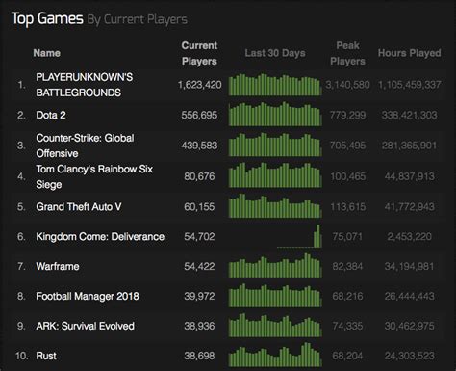Click hours played value 1,105,459,337

click(x=410, y=85)
